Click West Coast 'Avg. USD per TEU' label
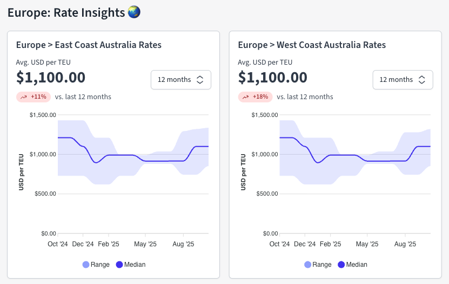Screen dimensions: 449x284 point(265,63)
